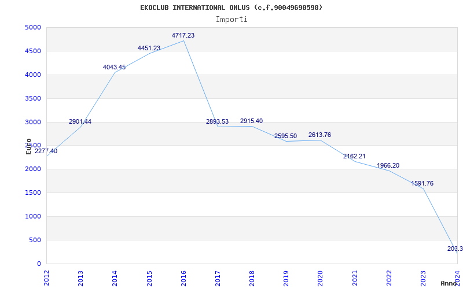Select the 2901.44 data label

tap(80, 121)
